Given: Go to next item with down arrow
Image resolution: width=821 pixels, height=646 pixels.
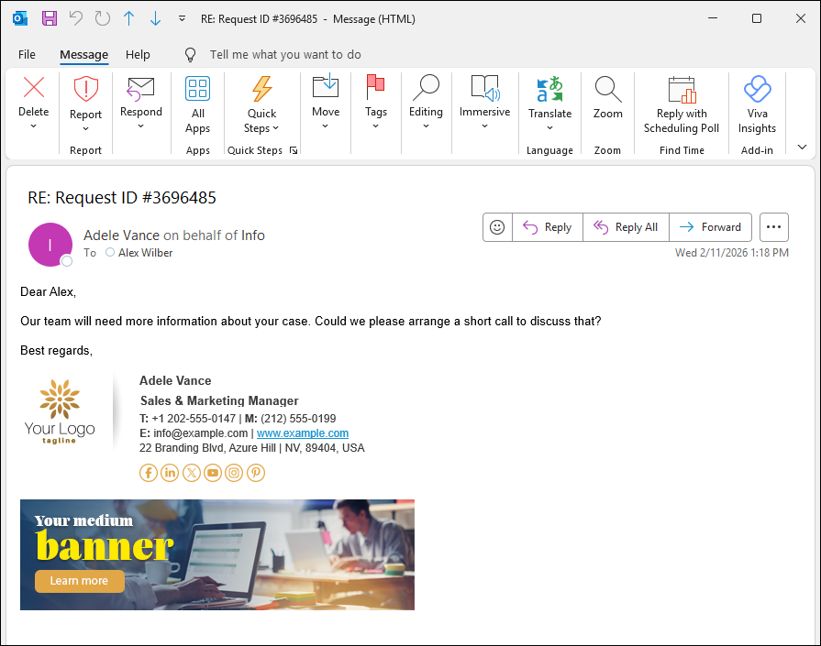Looking at the screenshot, I should coord(156,19).
